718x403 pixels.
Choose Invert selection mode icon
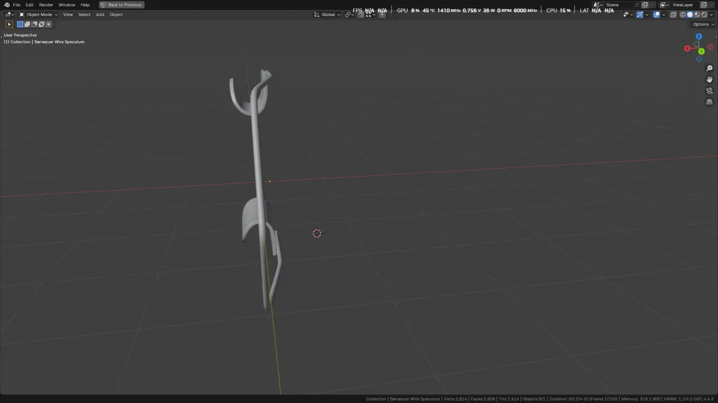(42, 24)
